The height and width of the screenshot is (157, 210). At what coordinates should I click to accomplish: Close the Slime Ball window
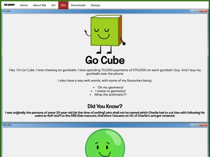(203, 125)
